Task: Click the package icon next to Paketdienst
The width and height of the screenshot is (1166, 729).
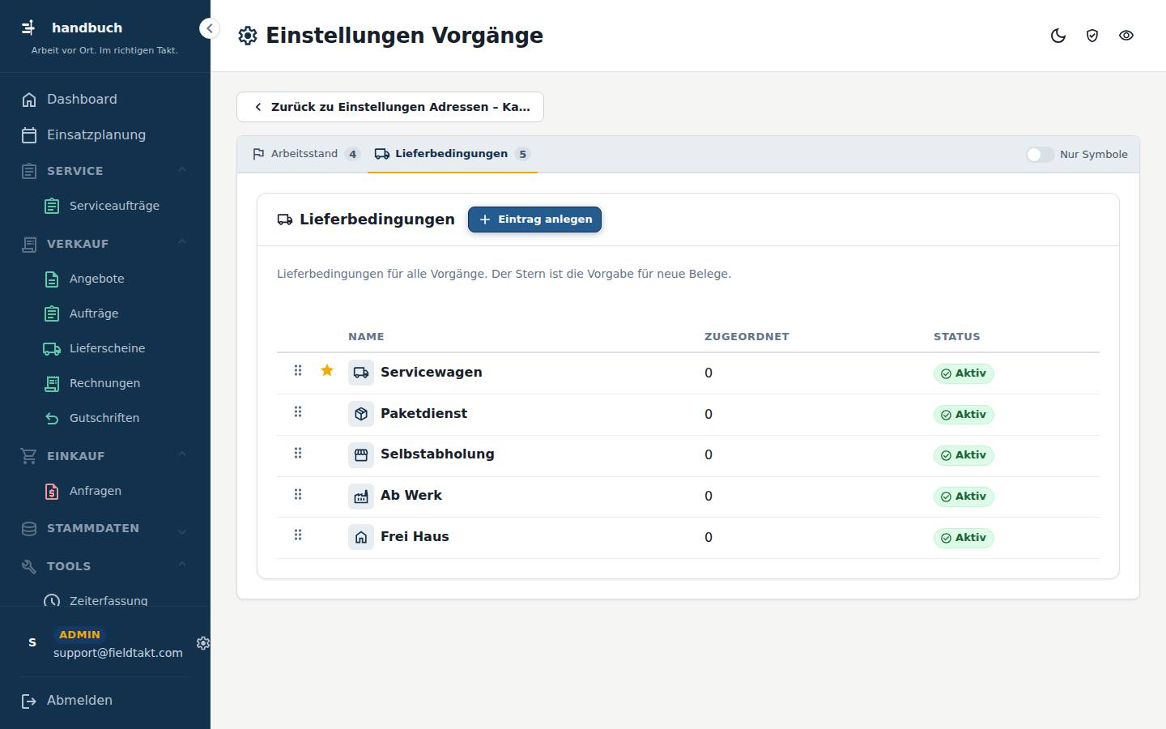Action: pyautogui.click(x=361, y=414)
